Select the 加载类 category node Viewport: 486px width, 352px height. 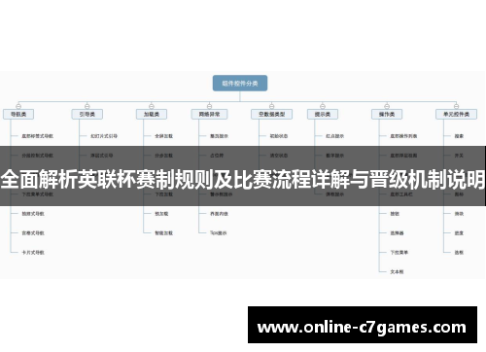click(152, 114)
